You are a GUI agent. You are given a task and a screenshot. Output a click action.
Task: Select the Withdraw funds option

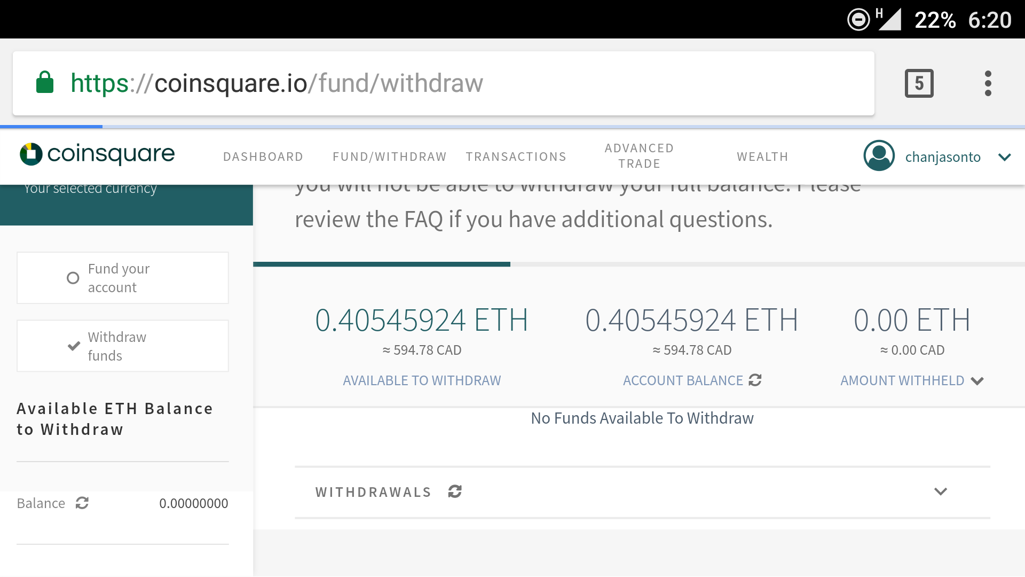[123, 346]
